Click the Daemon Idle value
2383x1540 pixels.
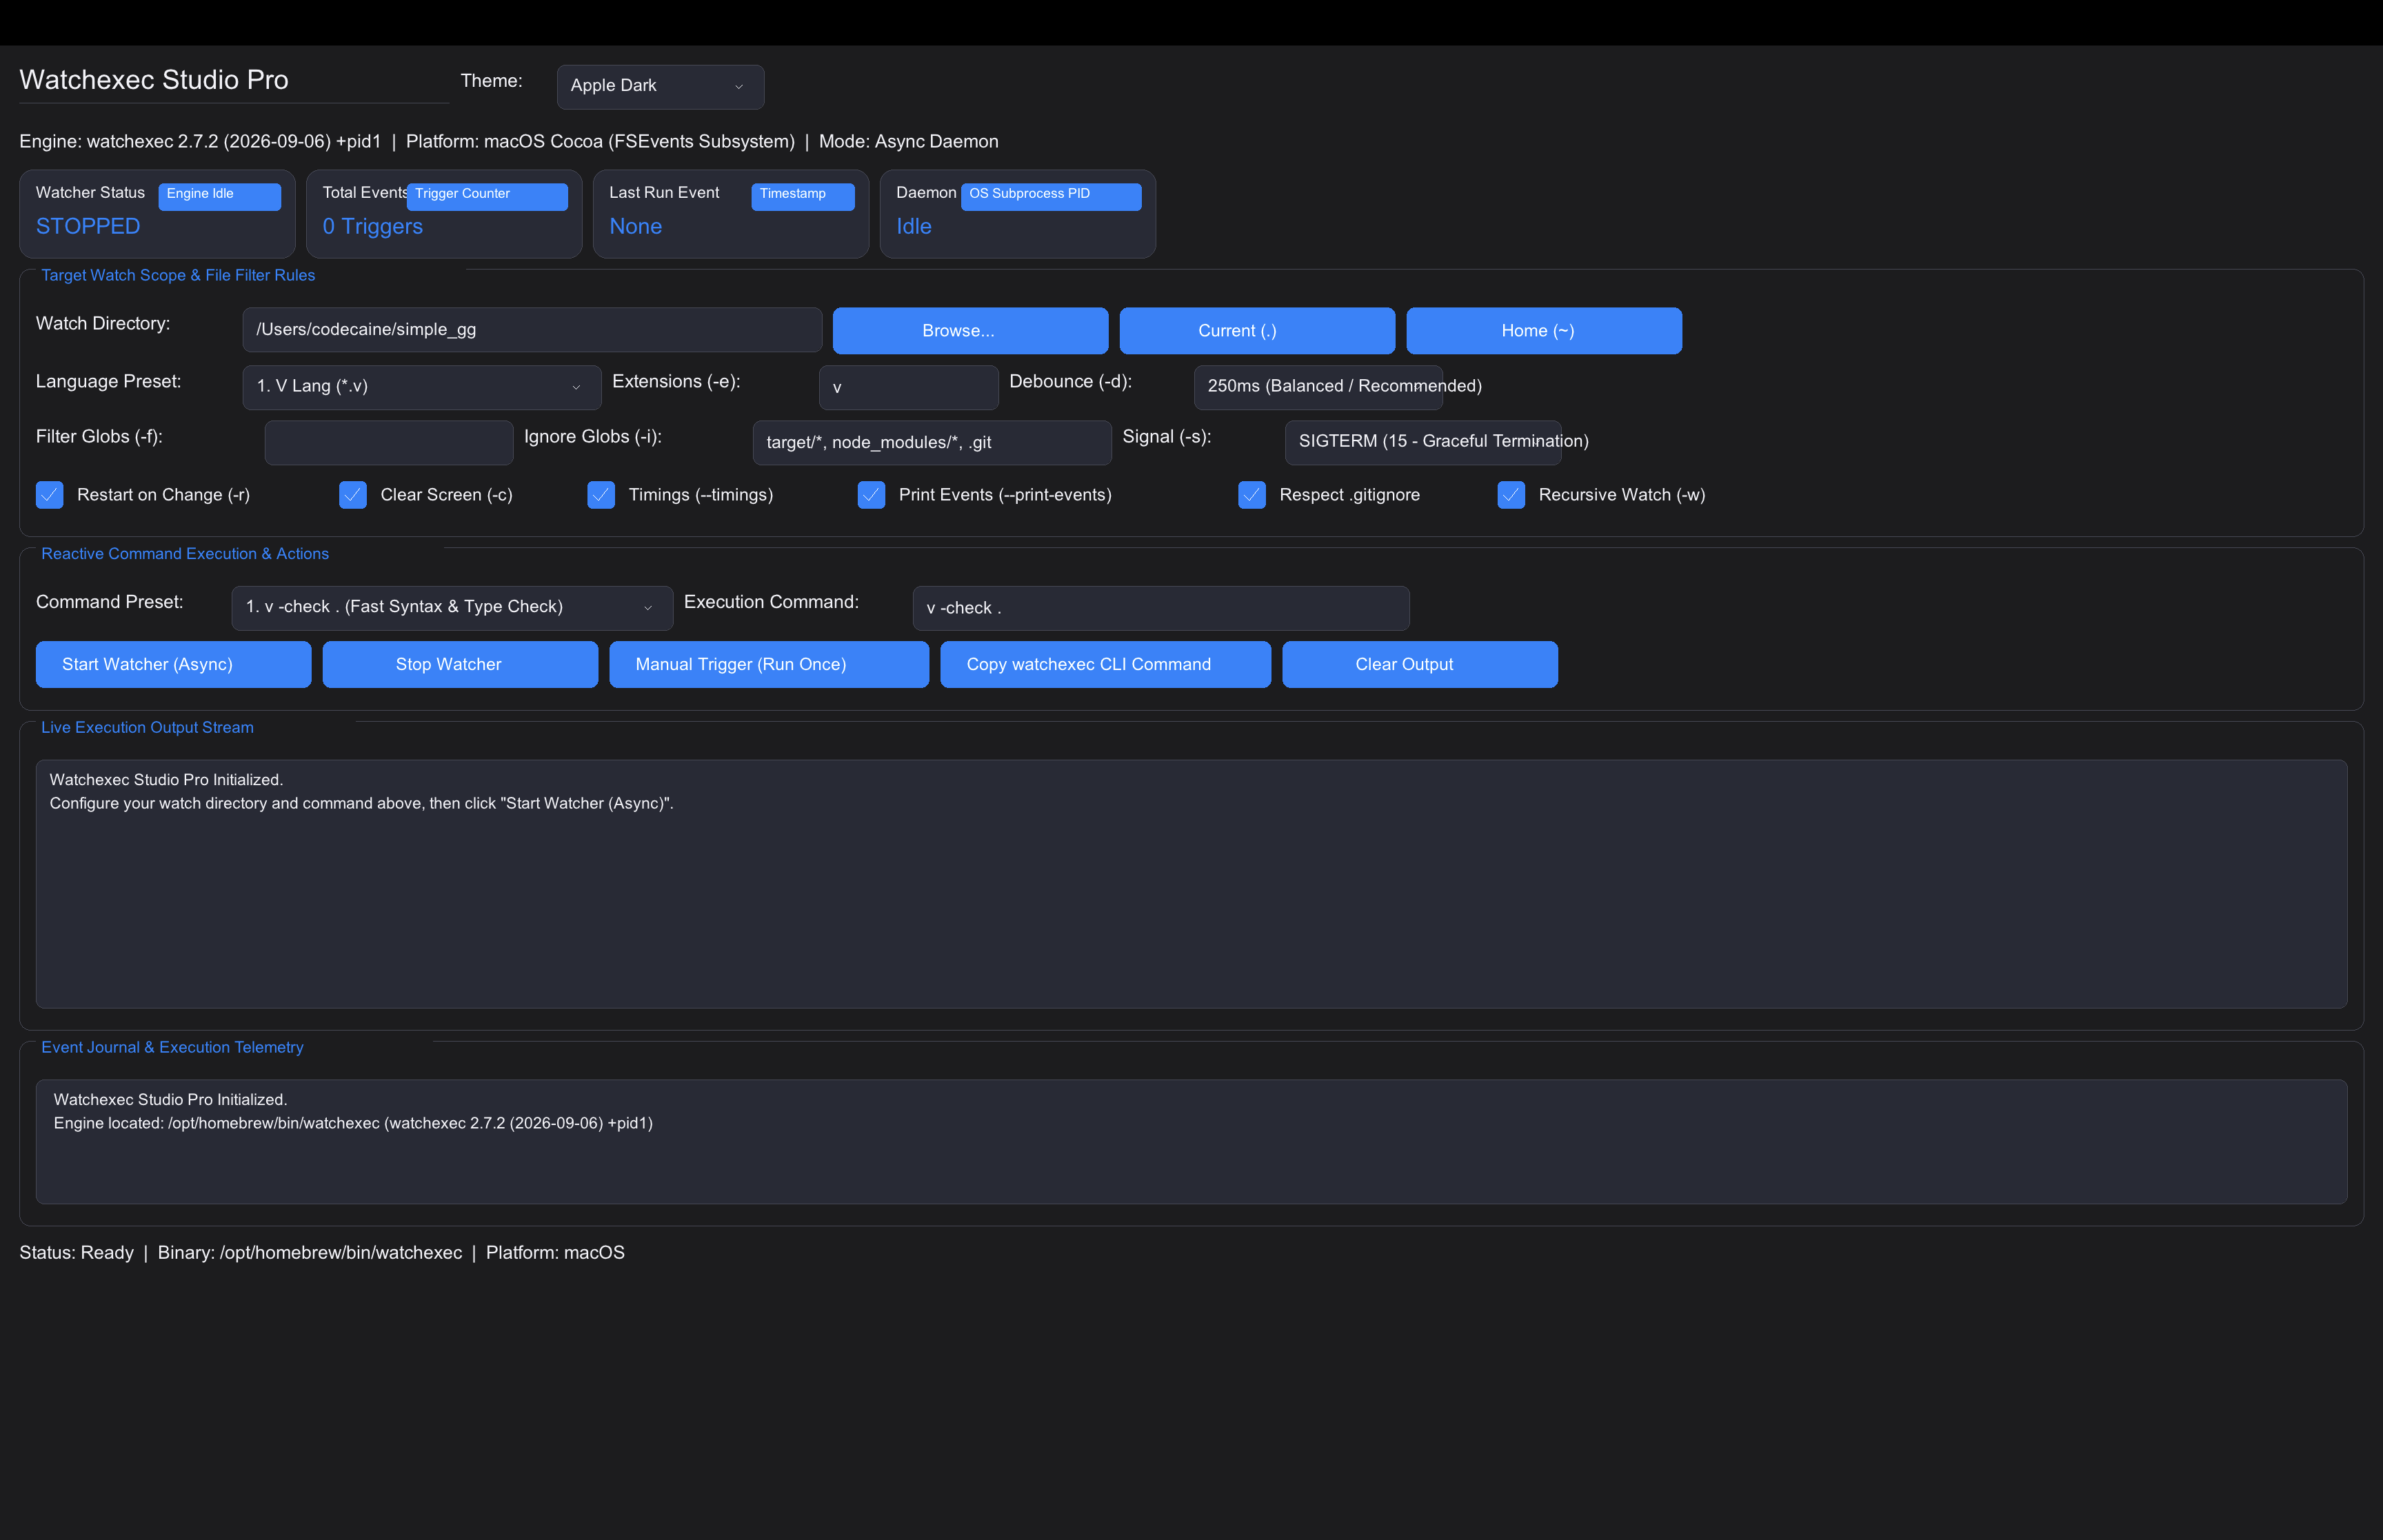tap(914, 227)
